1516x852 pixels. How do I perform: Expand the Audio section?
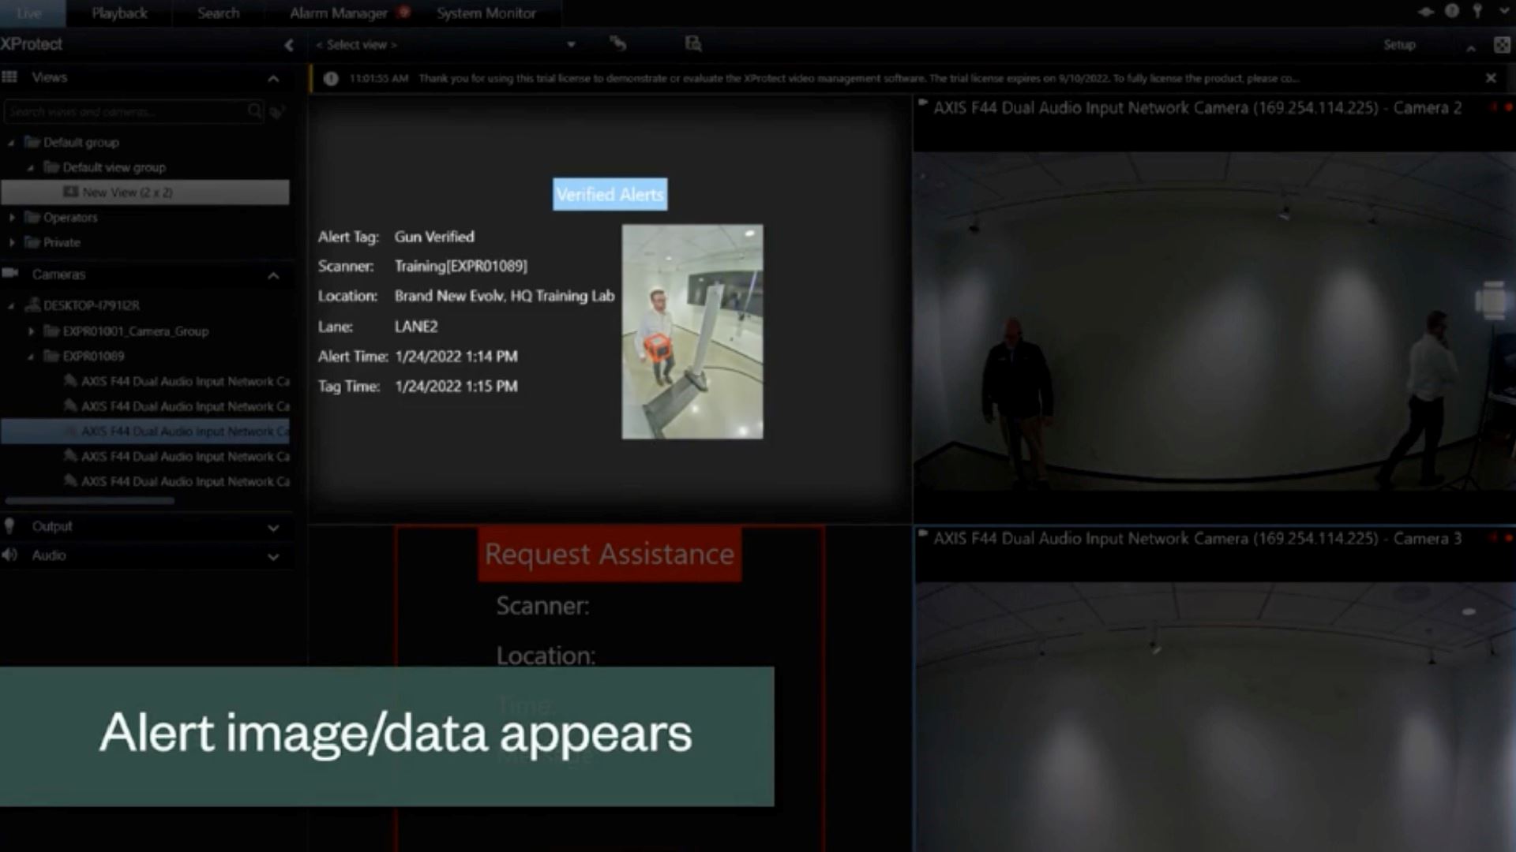(x=273, y=557)
